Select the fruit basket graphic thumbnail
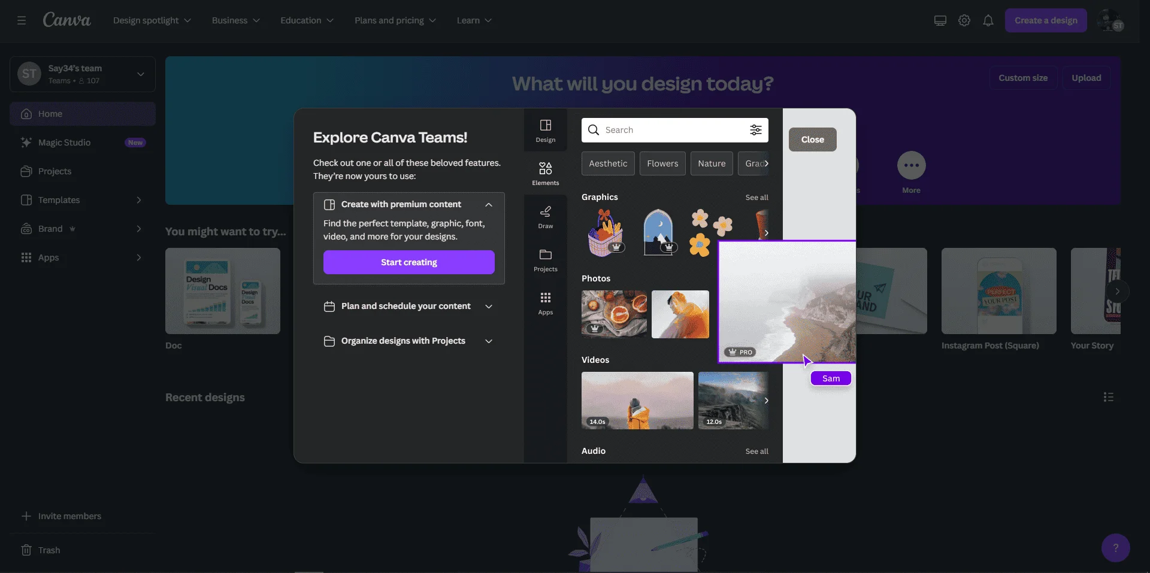 (x=606, y=233)
